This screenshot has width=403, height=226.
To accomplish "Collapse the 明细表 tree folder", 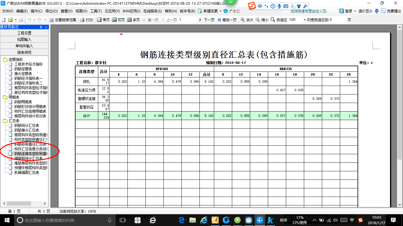I will point(5,97).
